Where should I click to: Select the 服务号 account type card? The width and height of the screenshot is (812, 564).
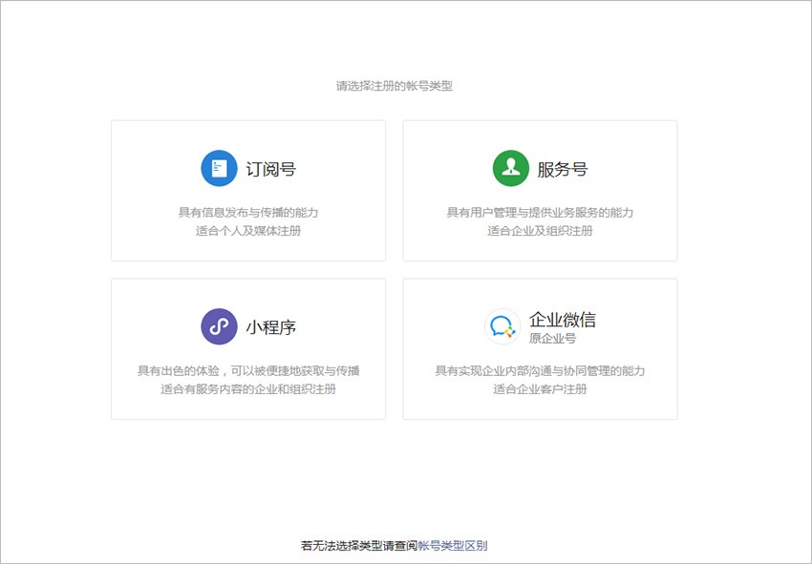click(540, 189)
